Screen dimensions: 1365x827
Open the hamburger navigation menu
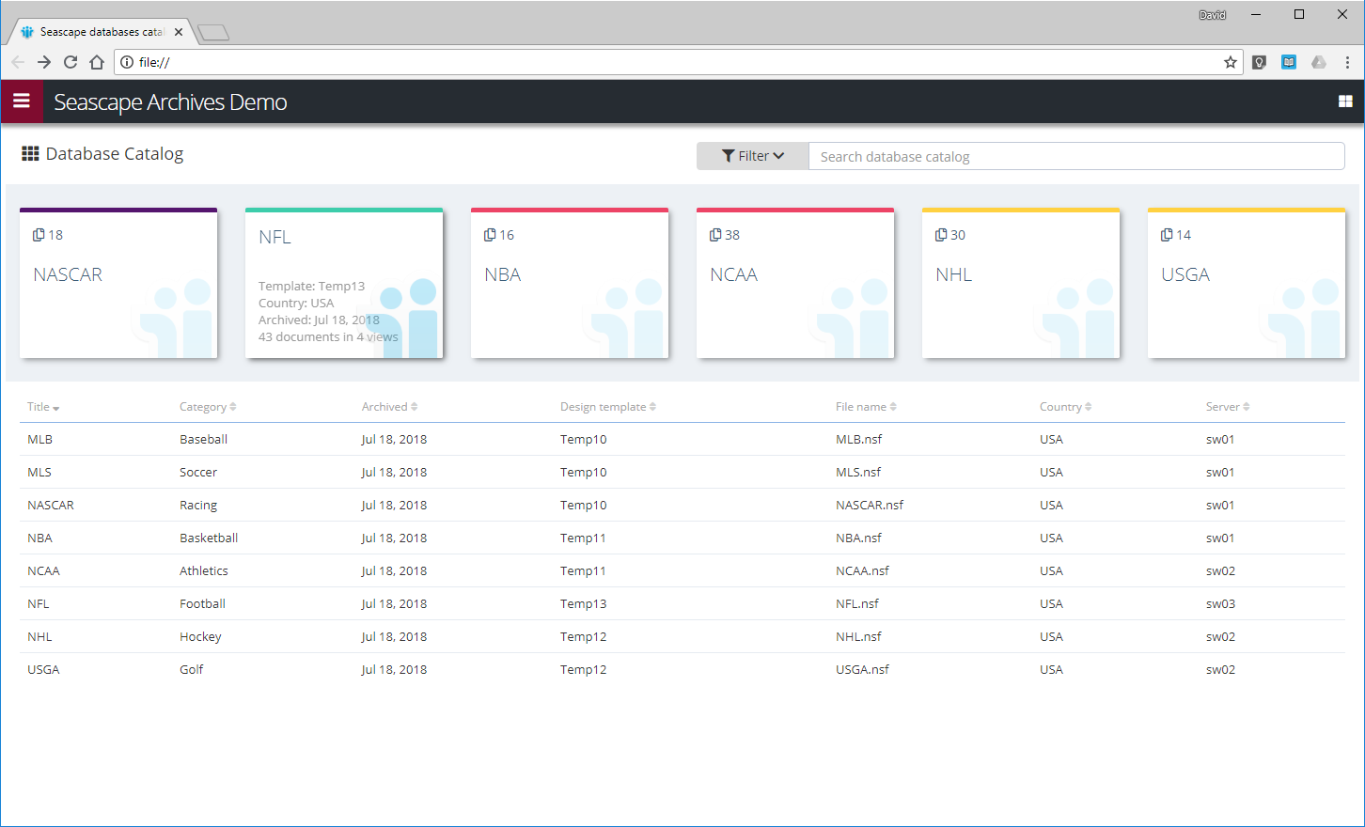[x=22, y=101]
